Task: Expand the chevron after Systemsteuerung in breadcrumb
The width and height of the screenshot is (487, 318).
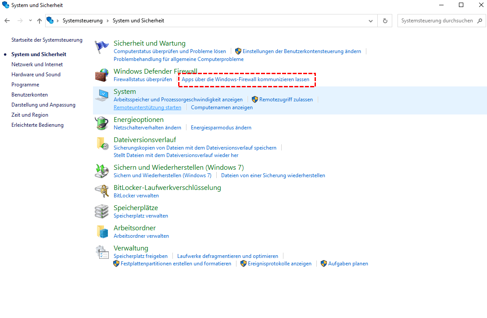Action: coord(107,21)
